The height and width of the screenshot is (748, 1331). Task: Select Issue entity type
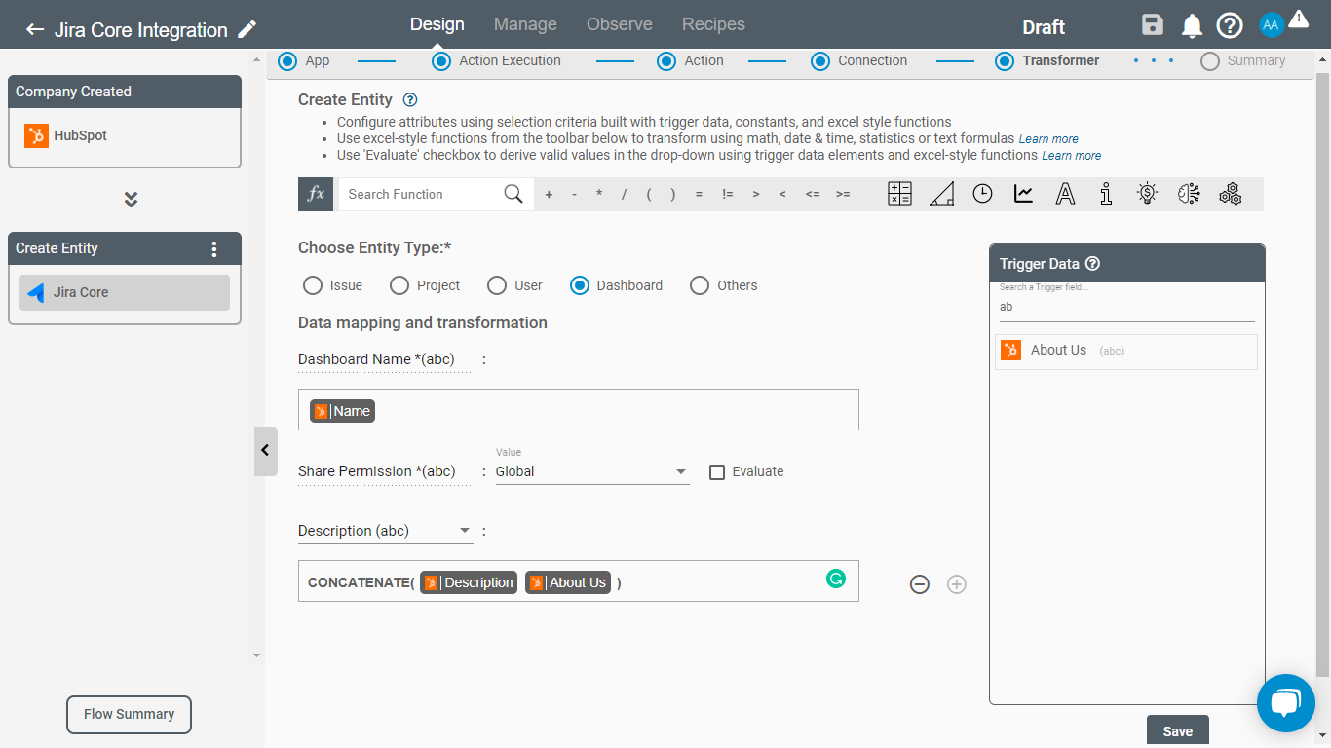(x=313, y=285)
